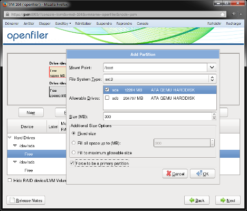
Task: Click the Back button
Action: coord(197,200)
